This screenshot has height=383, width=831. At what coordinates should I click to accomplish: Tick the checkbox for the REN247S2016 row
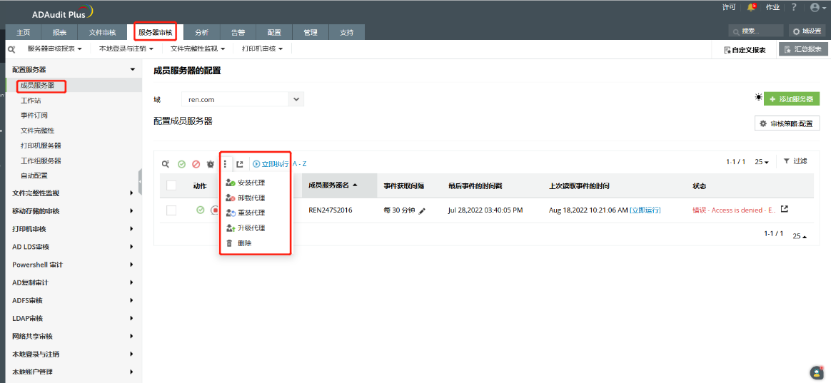(x=171, y=210)
